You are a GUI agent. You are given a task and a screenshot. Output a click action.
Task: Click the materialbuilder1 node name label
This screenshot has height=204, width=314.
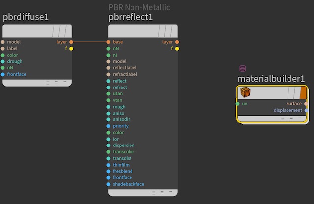(271, 79)
